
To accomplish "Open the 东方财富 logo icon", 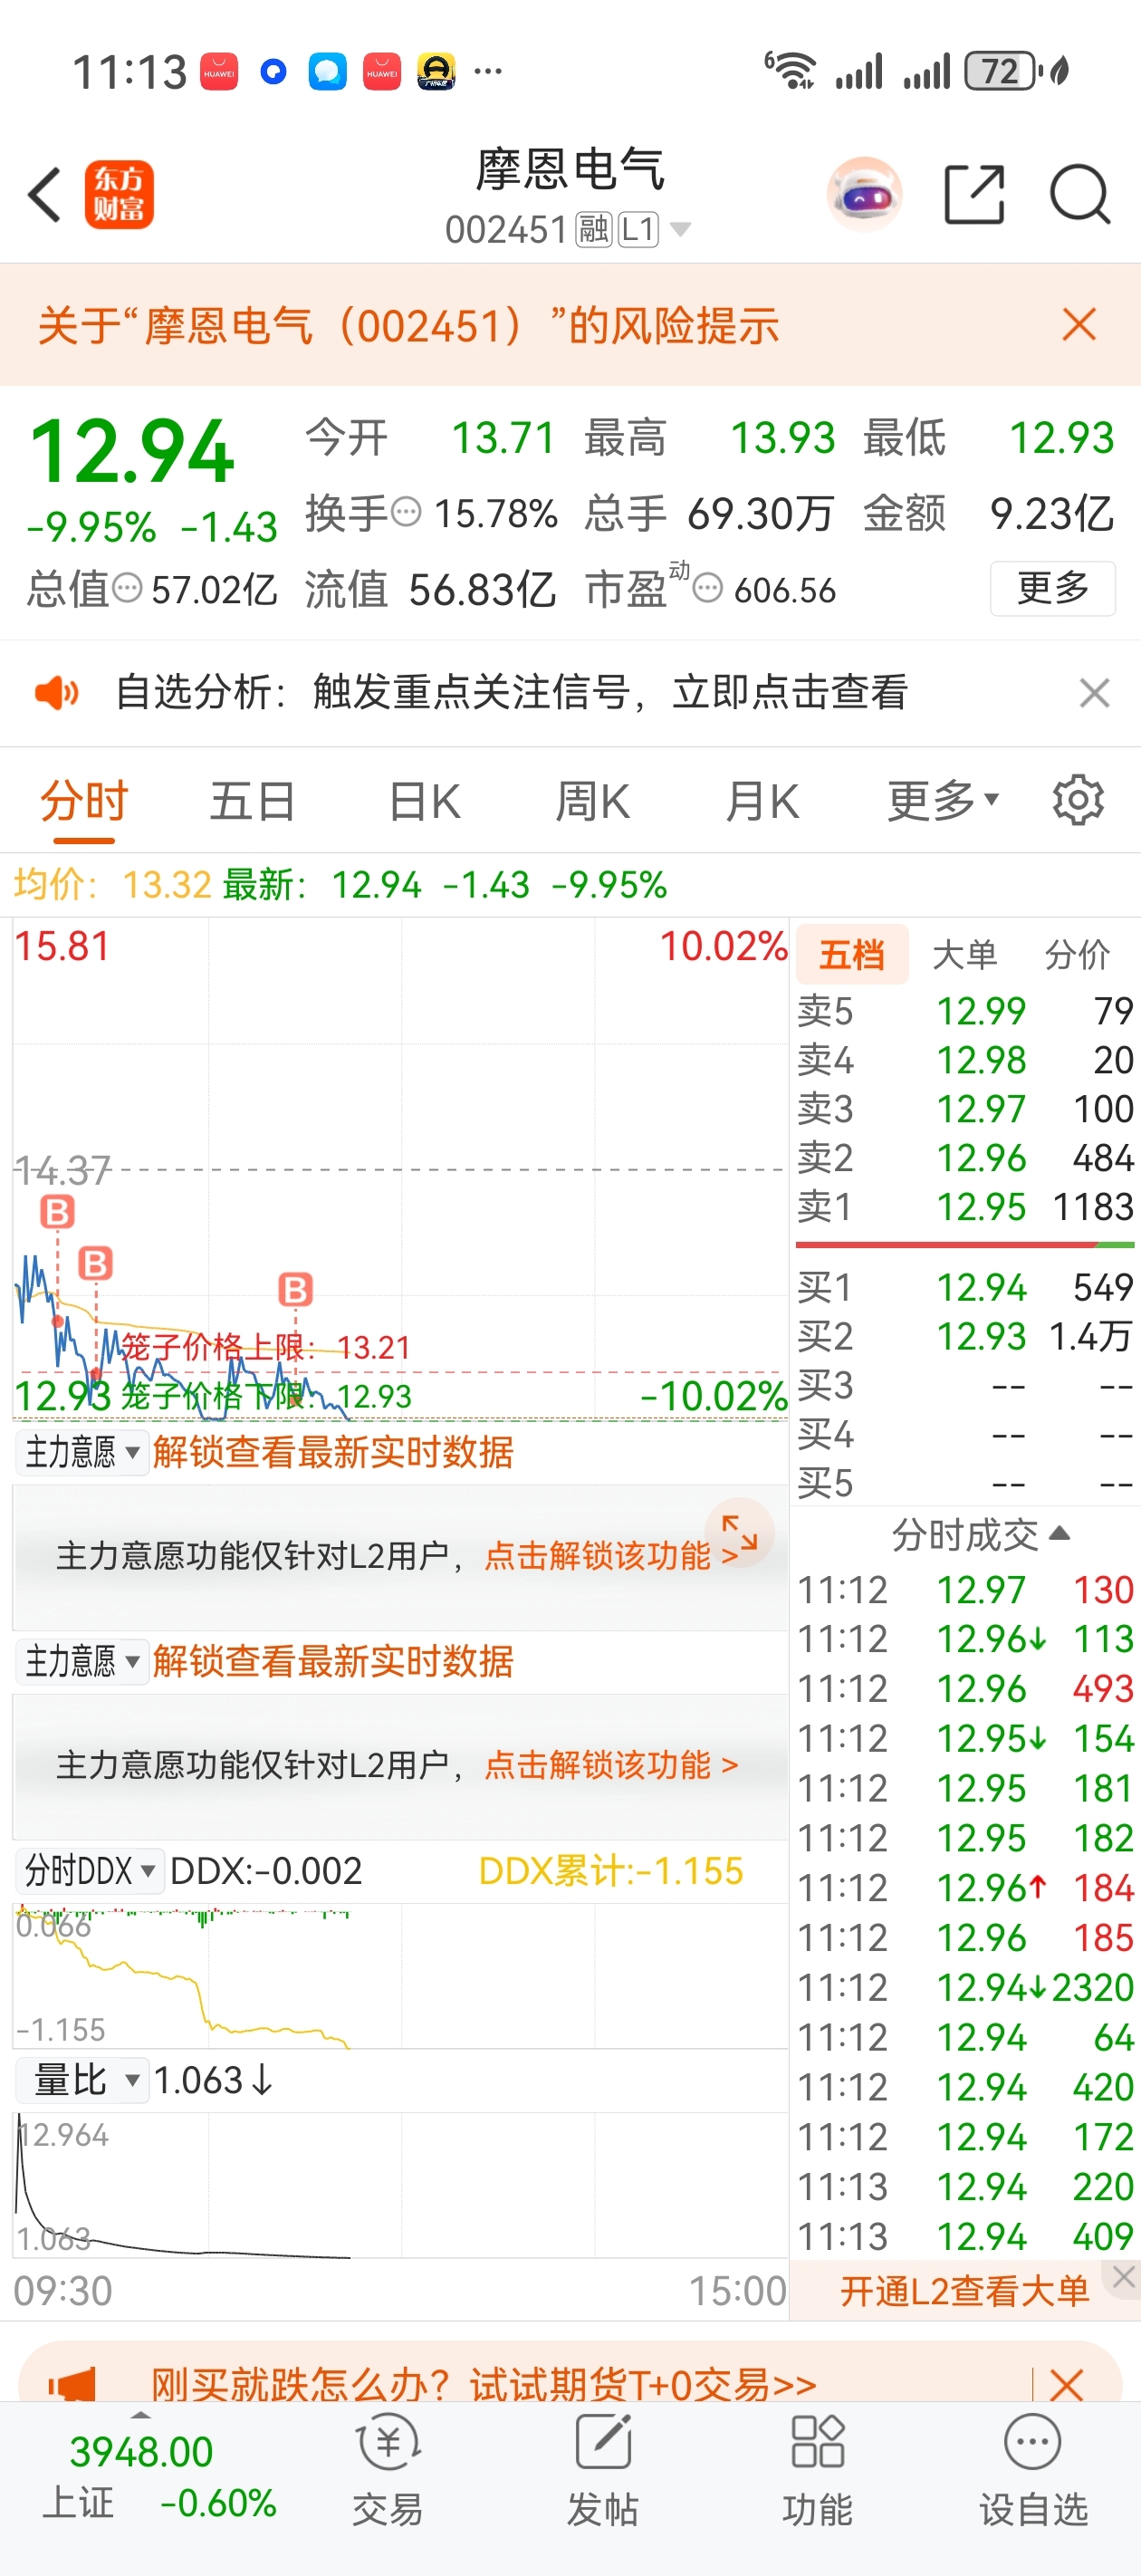I will [x=119, y=194].
